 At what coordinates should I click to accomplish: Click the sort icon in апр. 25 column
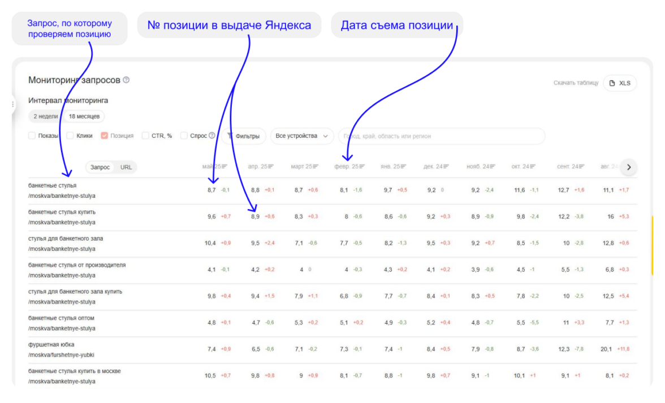(270, 167)
